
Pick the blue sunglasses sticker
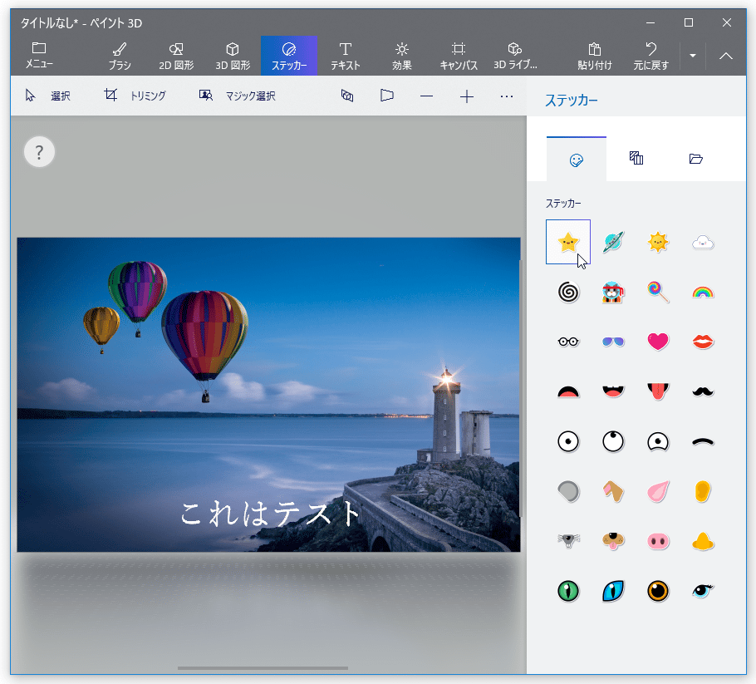click(x=613, y=342)
